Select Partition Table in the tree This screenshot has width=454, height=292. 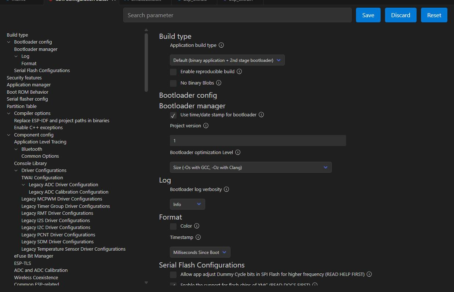[22, 106]
